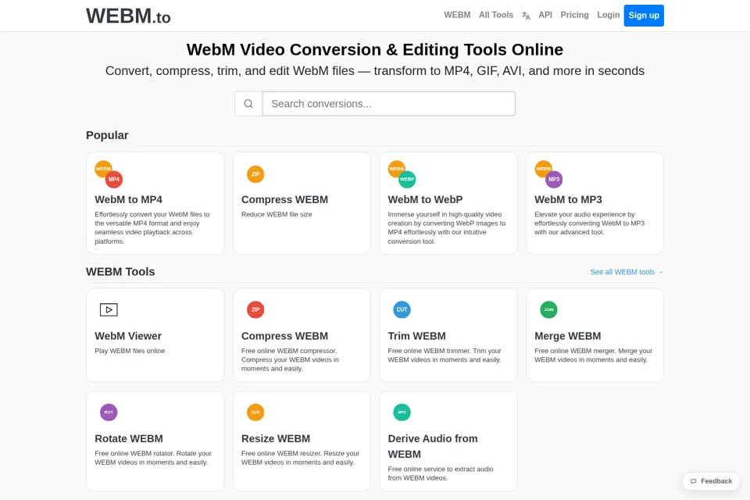The image size is (750, 500).
Task: Select the blue CUT trim icon
Action: click(x=402, y=309)
